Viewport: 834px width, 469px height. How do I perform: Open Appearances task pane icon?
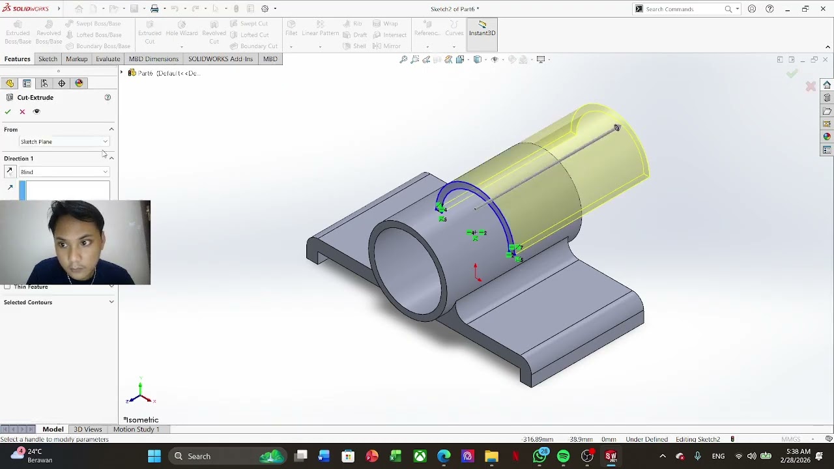(827, 137)
